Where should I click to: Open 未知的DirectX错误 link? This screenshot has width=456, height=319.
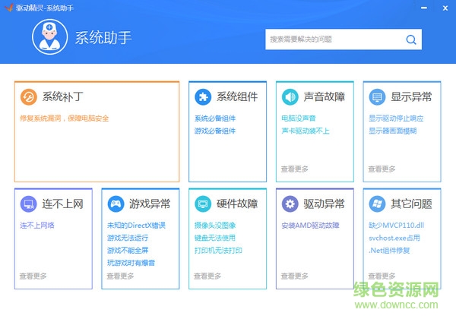click(x=136, y=225)
